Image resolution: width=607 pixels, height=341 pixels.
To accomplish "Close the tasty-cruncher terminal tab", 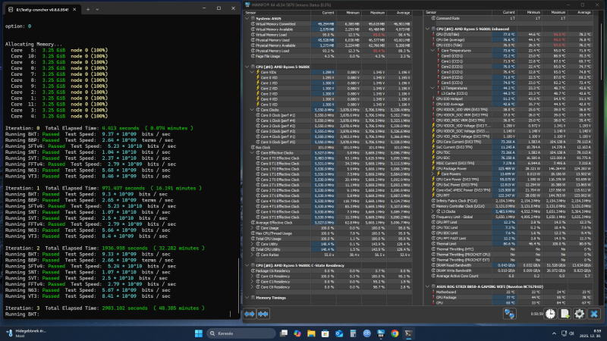I will click(74, 9).
